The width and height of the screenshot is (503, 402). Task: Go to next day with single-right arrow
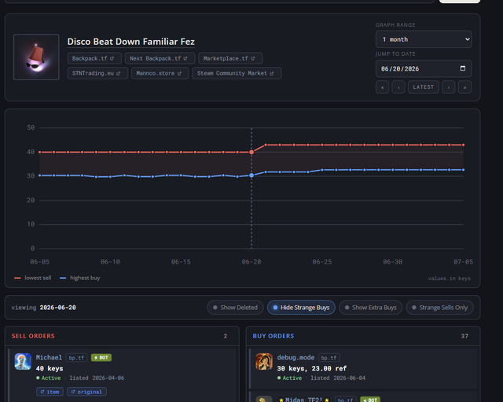pyautogui.click(x=449, y=87)
